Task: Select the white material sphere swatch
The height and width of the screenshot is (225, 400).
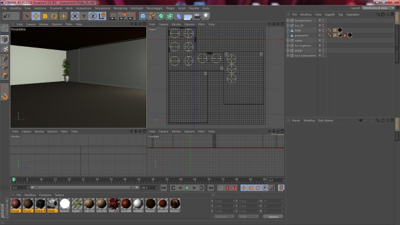Action: 64,204
